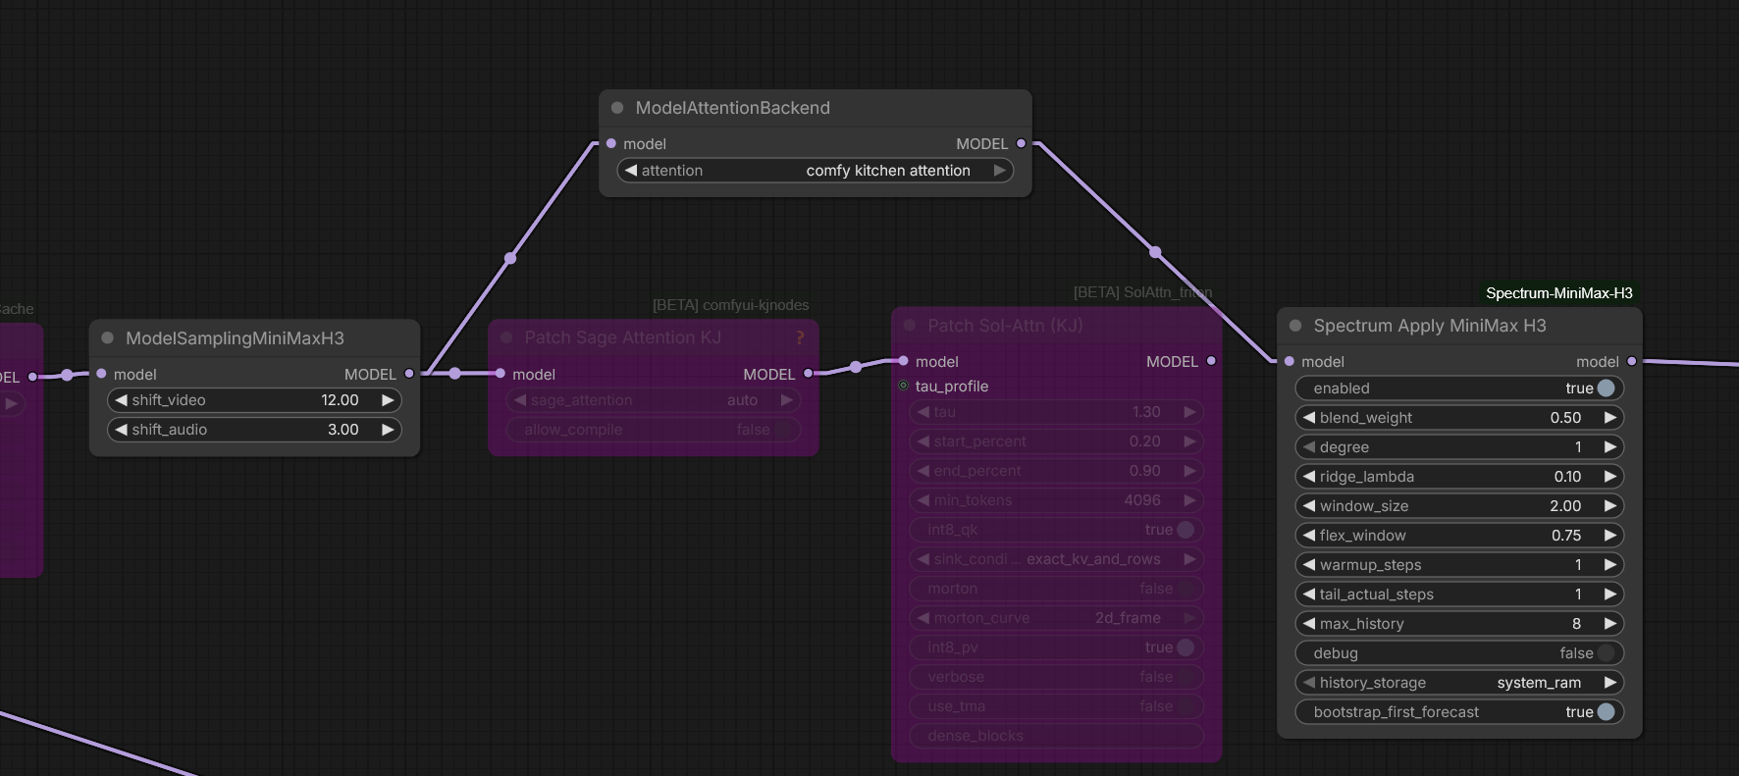Toggle the morton switch in Patch Sol-Attn
Image resolution: width=1739 pixels, height=776 pixels.
1186,589
